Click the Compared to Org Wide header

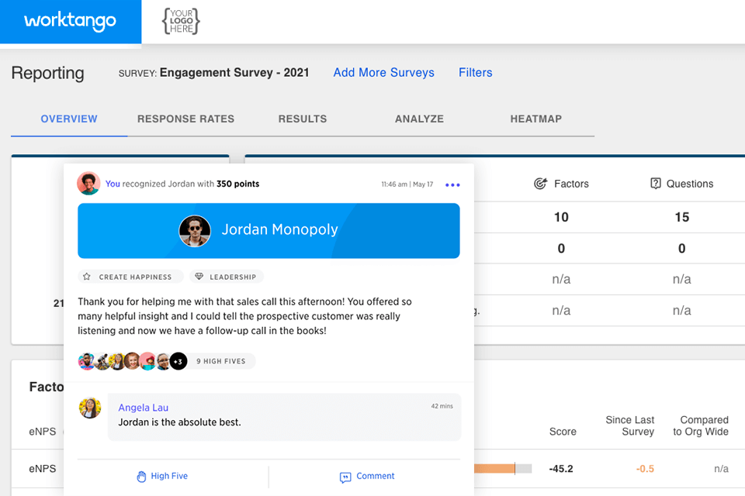701,425
